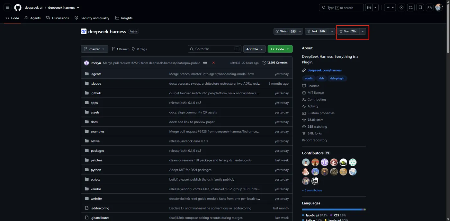Star the repository with the Star button

pyautogui.click(x=348, y=31)
